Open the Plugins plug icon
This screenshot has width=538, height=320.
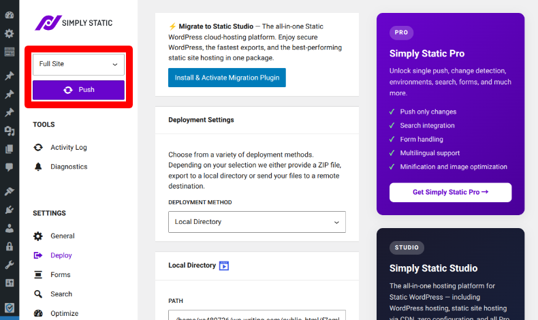pyautogui.click(x=10, y=210)
